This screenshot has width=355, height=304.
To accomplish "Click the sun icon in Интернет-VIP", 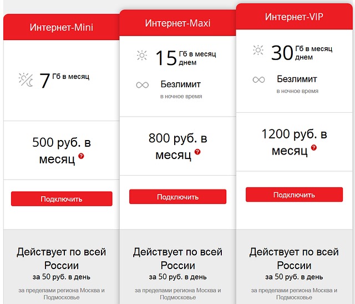I will tap(258, 50).
